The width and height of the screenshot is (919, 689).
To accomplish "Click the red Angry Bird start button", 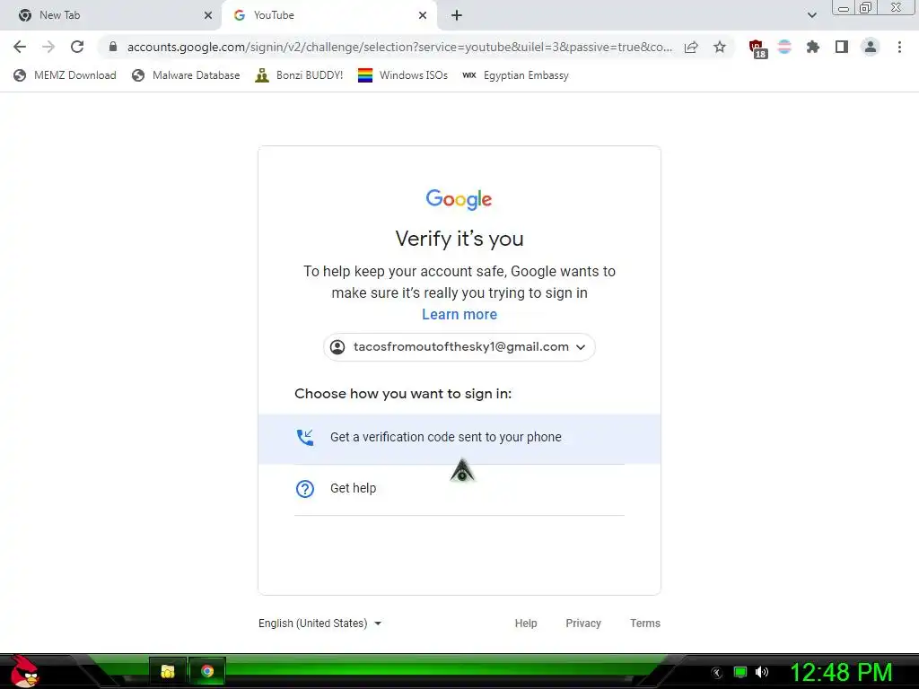I will click(x=24, y=671).
